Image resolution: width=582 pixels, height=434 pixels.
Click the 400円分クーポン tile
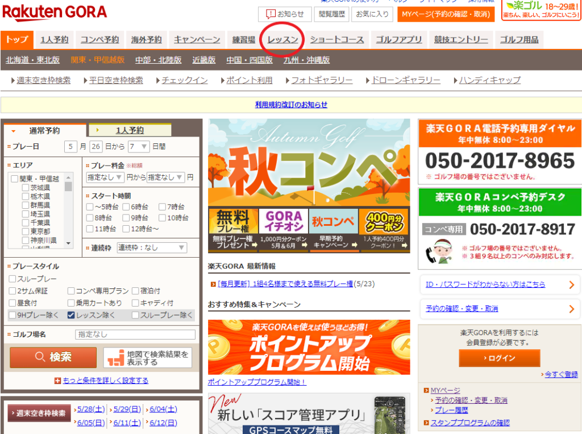point(384,229)
